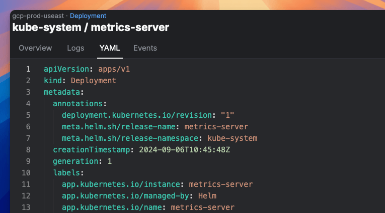
Task: Switch to the Logs tab
Action: pyautogui.click(x=75, y=48)
